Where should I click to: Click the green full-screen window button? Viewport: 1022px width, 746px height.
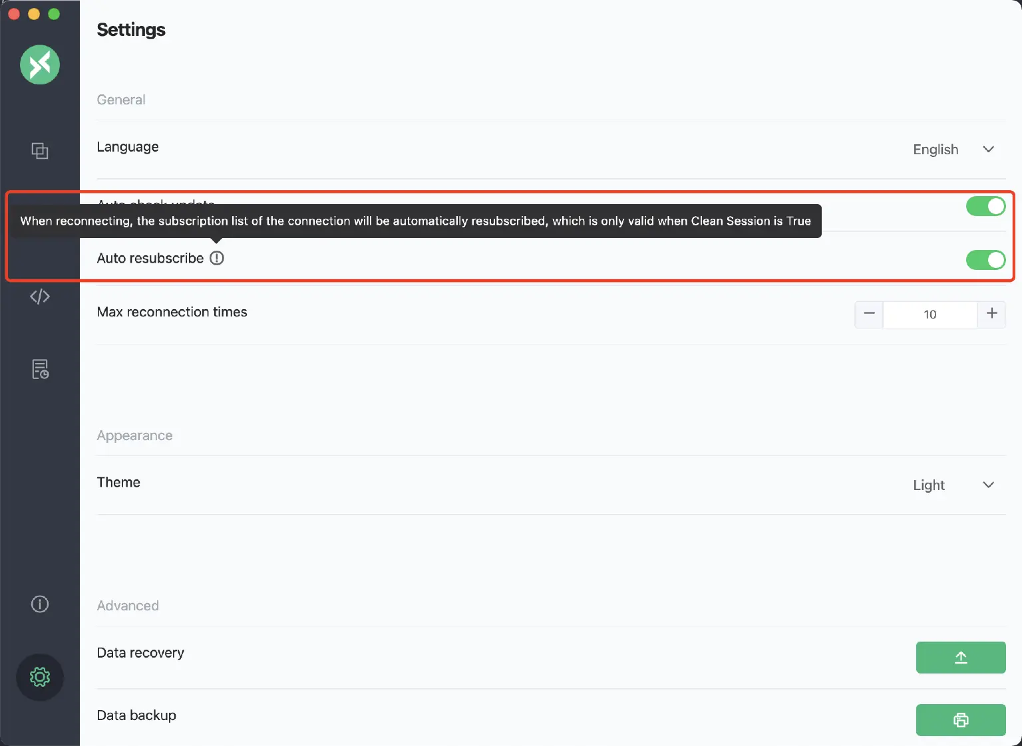tap(54, 14)
